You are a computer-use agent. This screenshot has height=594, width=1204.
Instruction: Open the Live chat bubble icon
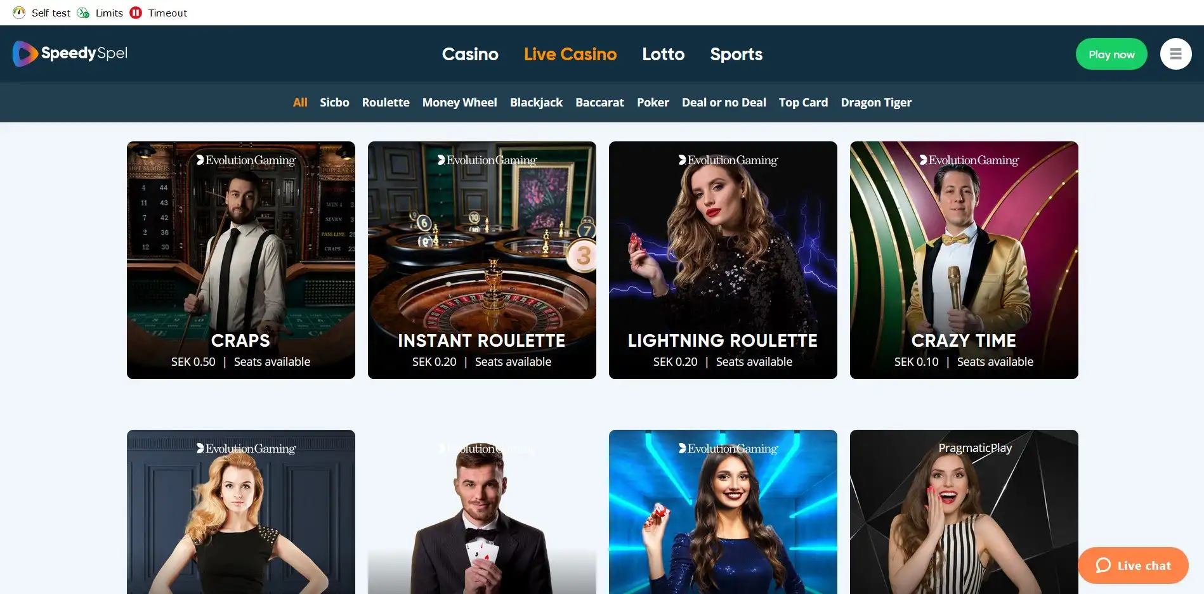click(x=1103, y=565)
